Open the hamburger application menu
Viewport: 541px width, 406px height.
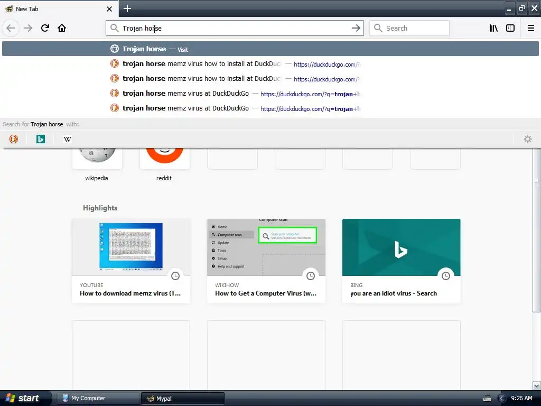tap(531, 28)
